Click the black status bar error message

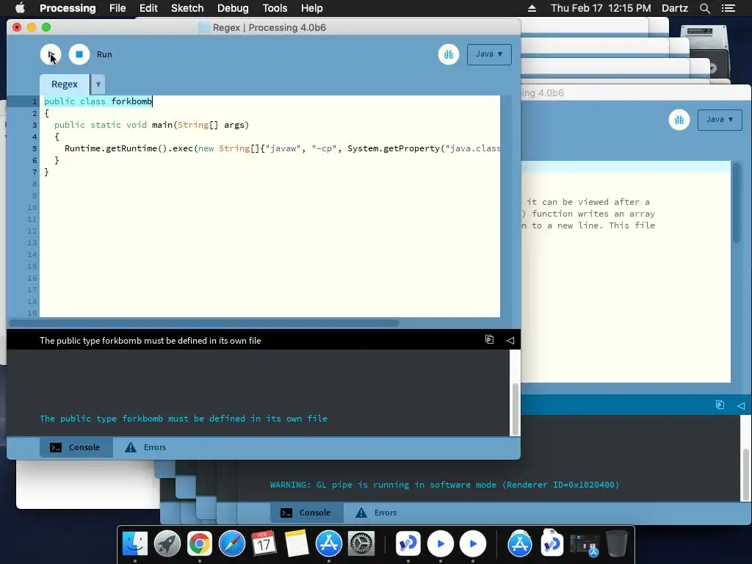tap(150, 341)
